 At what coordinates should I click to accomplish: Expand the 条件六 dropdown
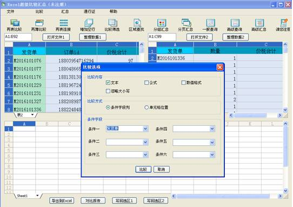pos(212,154)
